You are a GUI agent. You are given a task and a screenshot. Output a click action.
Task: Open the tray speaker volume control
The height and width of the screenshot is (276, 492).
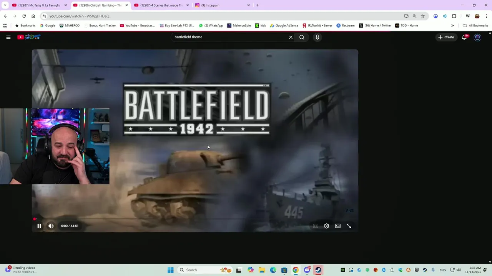point(459,270)
